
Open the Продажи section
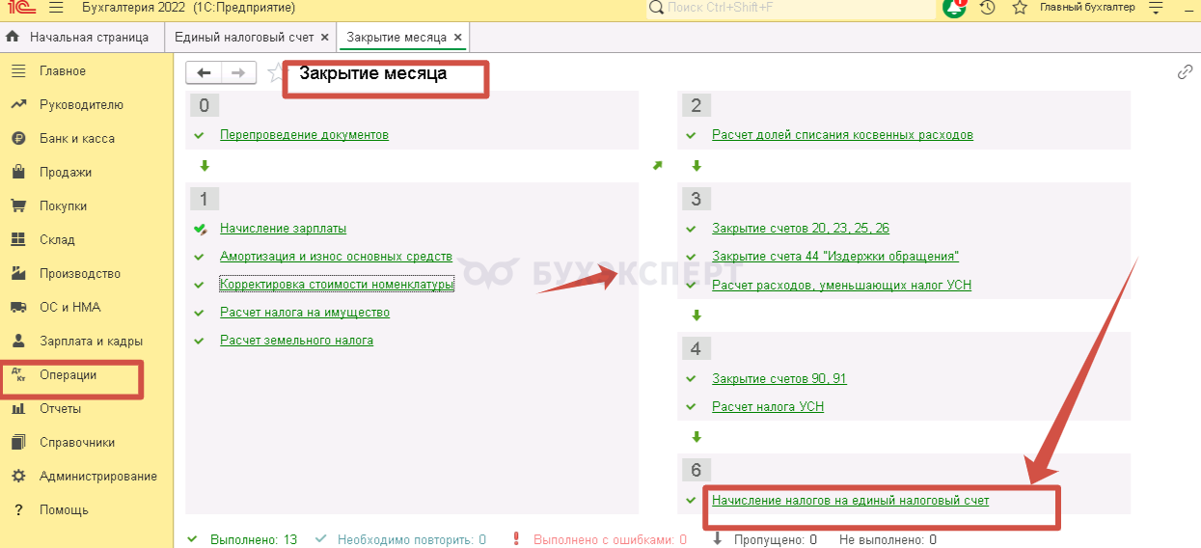coord(66,173)
